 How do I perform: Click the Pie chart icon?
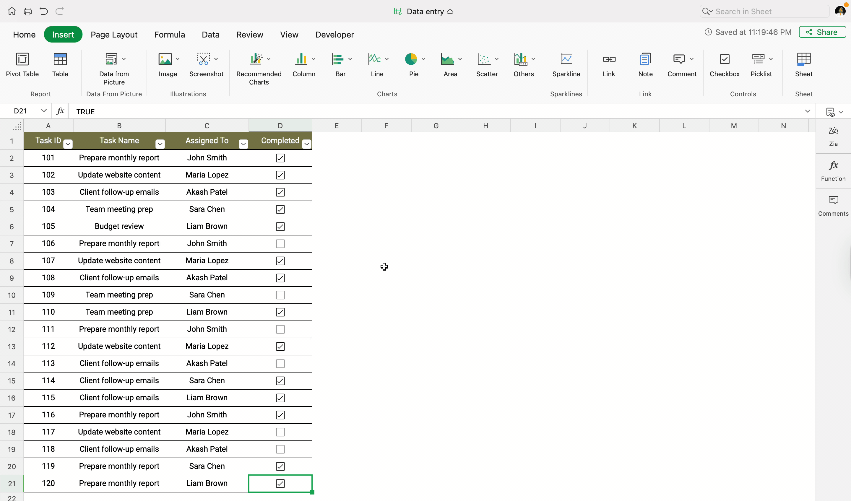(x=411, y=59)
